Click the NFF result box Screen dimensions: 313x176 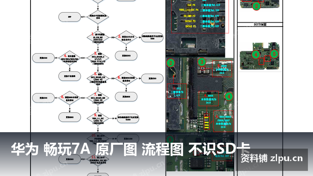(70, 17)
